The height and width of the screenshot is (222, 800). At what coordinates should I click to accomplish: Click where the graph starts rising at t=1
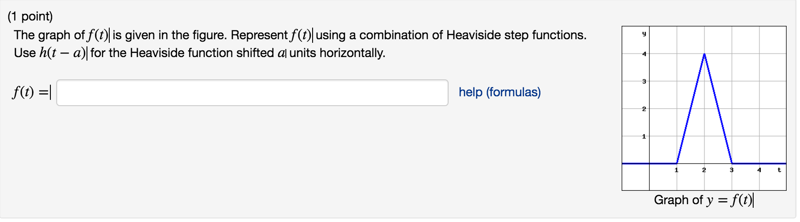point(677,163)
